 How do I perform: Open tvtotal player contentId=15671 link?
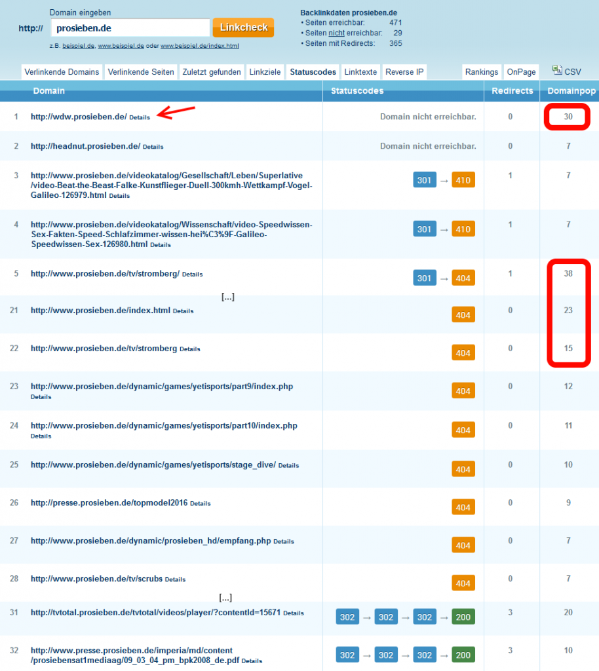click(x=156, y=613)
